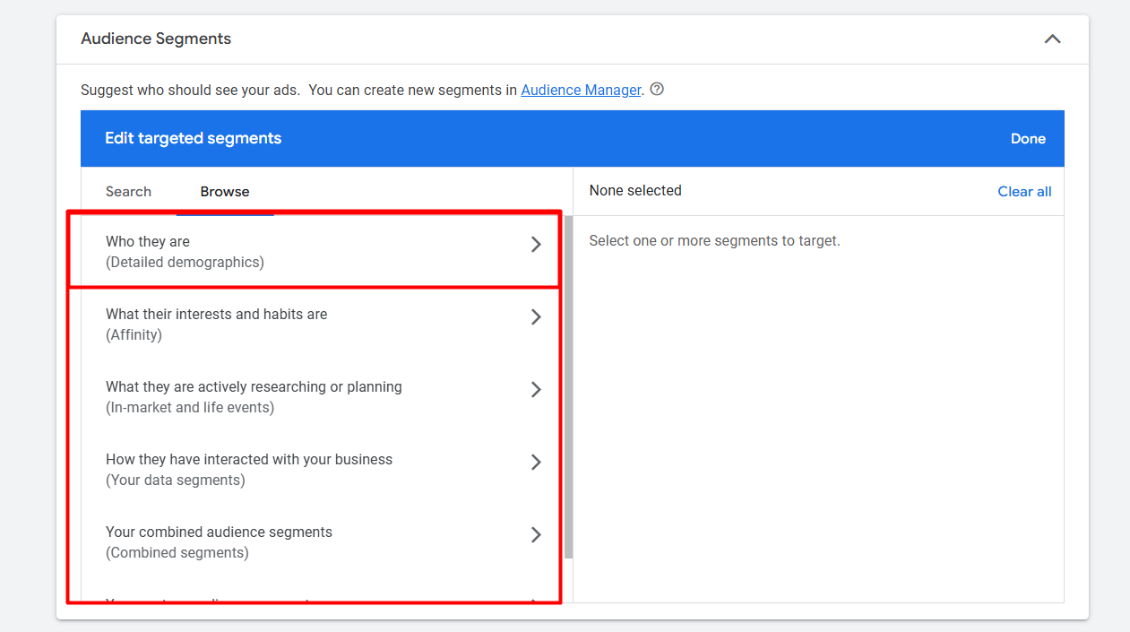The width and height of the screenshot is (1130, 632).
Task: Switch to the Search tab
Action: point(128,192)
